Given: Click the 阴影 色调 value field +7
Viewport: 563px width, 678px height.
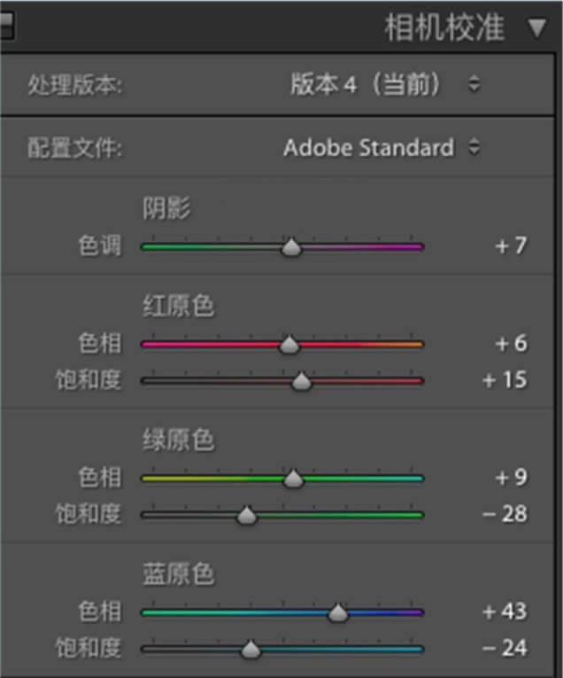Looking at the screenshot, I should pyautogui.click(x=511, y=245).
